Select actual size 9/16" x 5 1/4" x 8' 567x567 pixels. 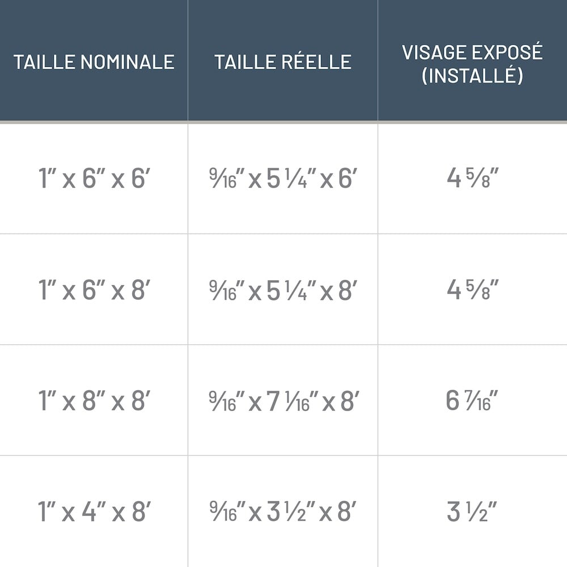point(282,290)
